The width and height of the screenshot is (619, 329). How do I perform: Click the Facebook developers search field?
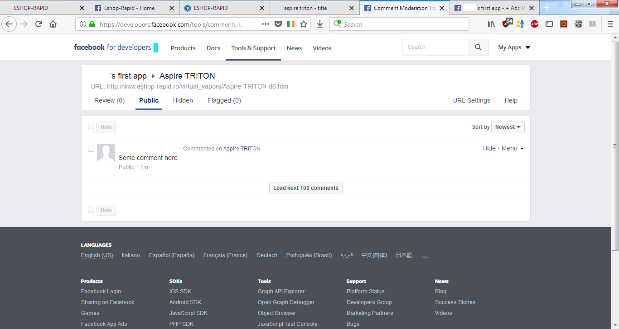coord(435,47)
